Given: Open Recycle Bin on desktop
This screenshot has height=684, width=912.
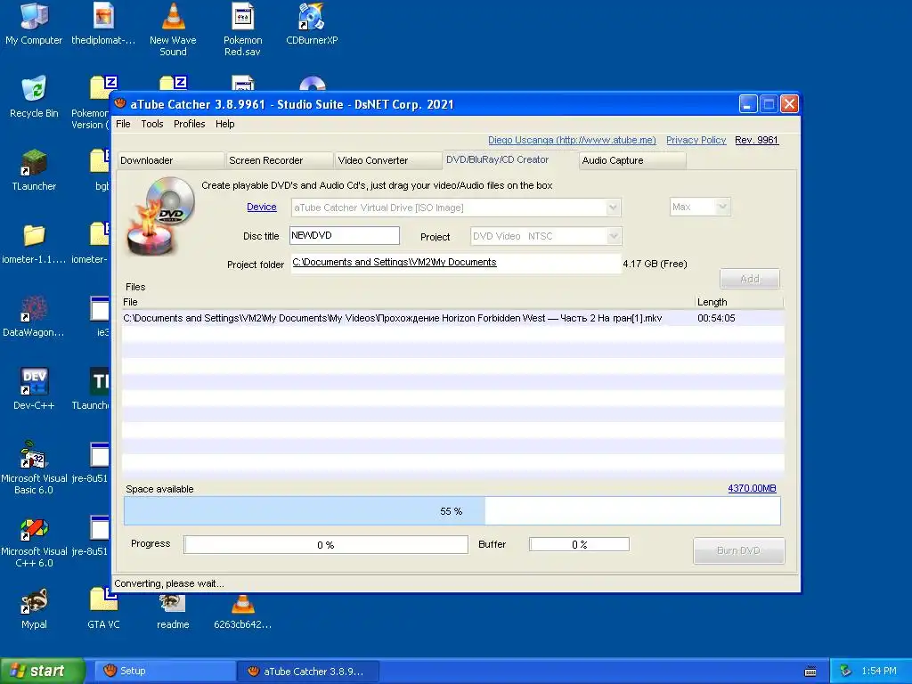Looking at the screenshot, I should coord(34,97).
